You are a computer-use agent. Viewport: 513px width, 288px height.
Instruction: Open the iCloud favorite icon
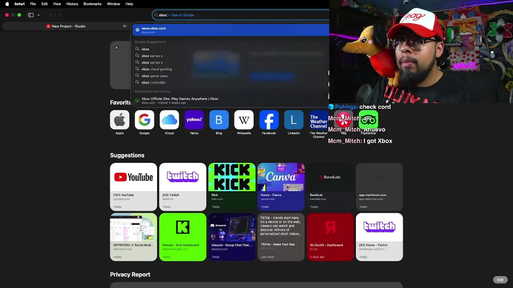coord(169,120)
